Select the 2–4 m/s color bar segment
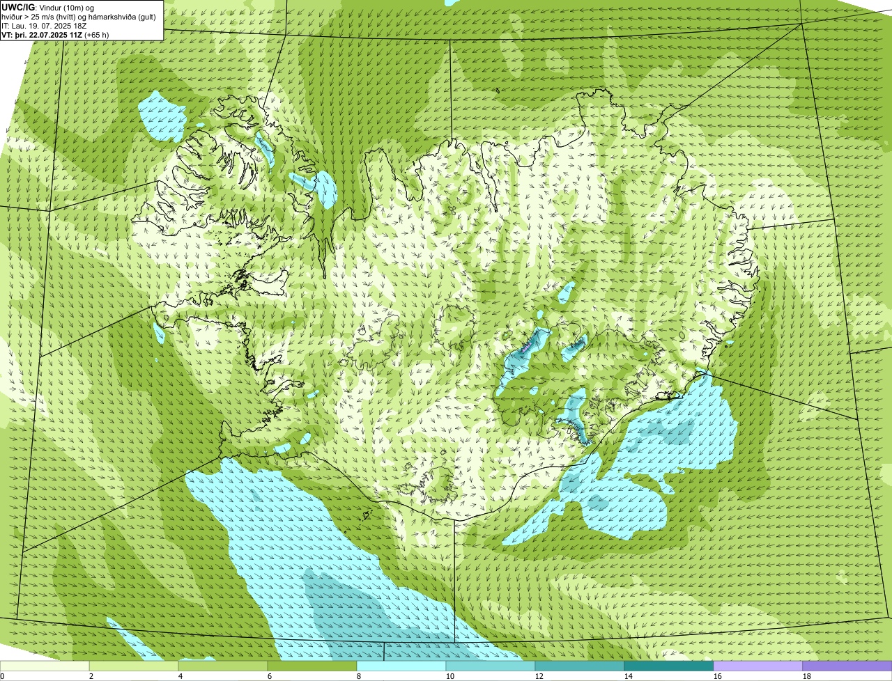This screenshot has width=892, height=681. pyautogui.click(x=134, y=666)
